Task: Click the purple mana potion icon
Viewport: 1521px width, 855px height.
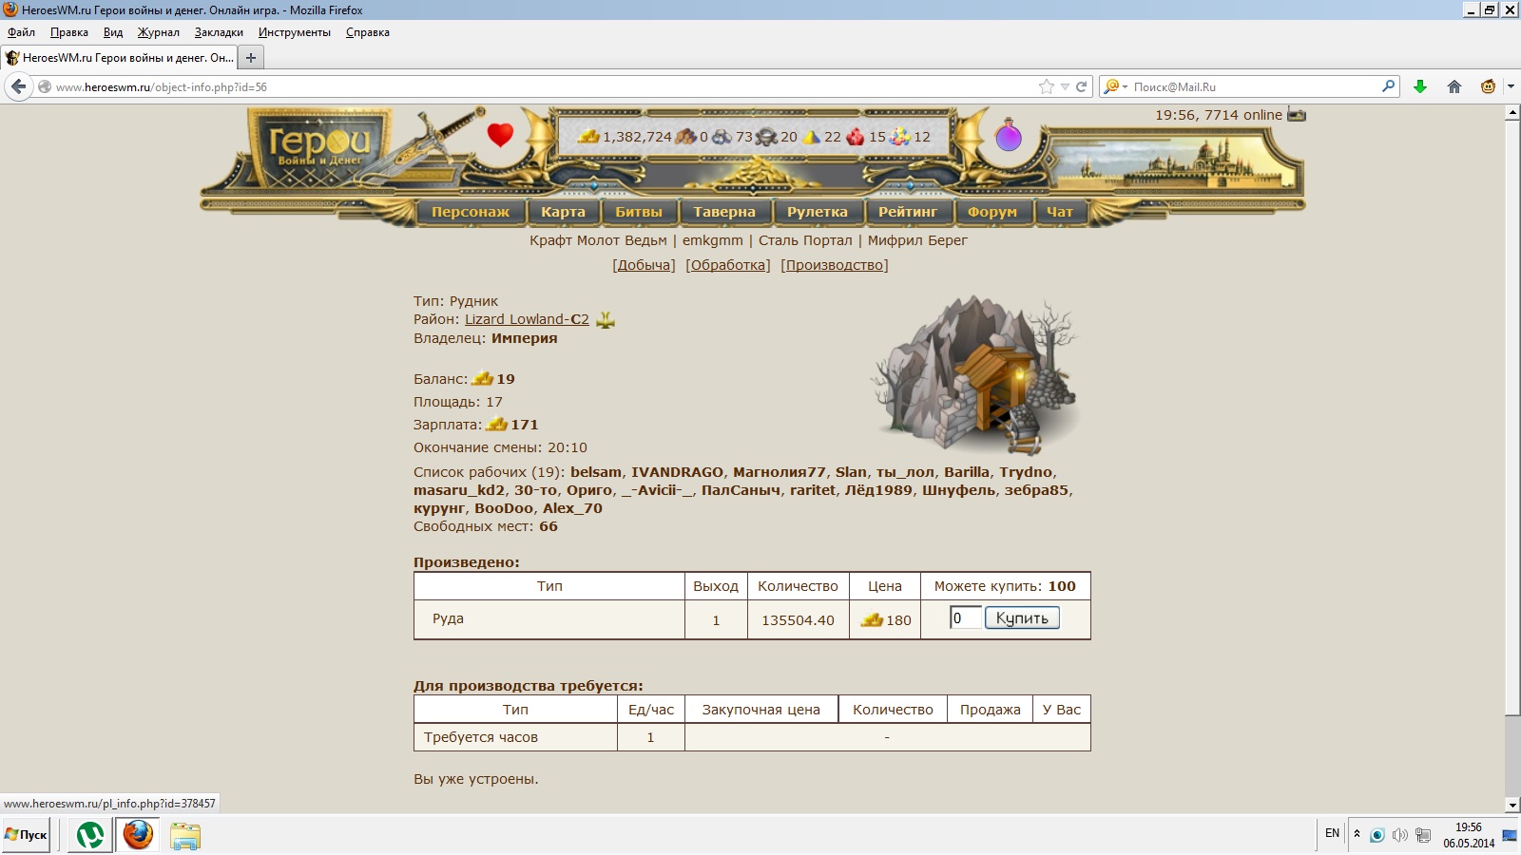Action: tap(1008, 136)
